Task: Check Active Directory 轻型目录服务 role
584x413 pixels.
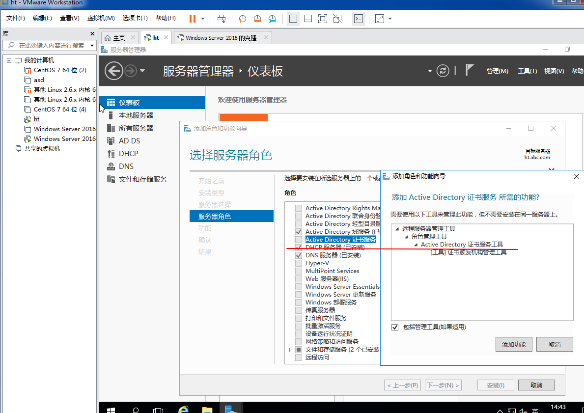Action: [x=298, y=223]
